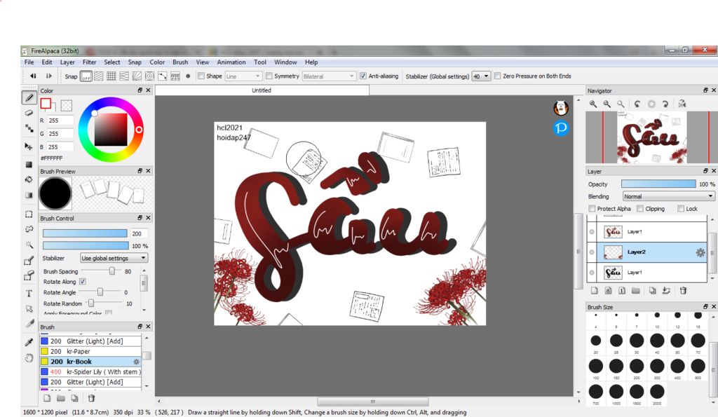Viewport: 718px width, 417px height.
Task: Open the Symmetry Bilateral dropdown
Action: pos(328,76)
